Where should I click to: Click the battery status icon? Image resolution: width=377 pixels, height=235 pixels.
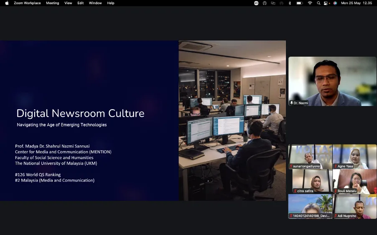(x=299, y=3)
